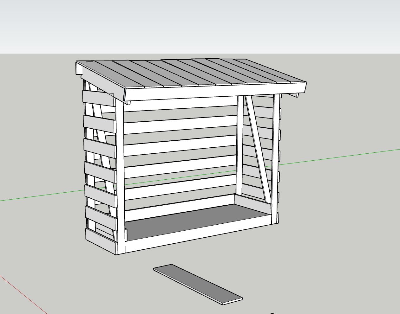Click the dark gray floor panel inside shed
Screen dimensions: 400x314
pos(197,222)
